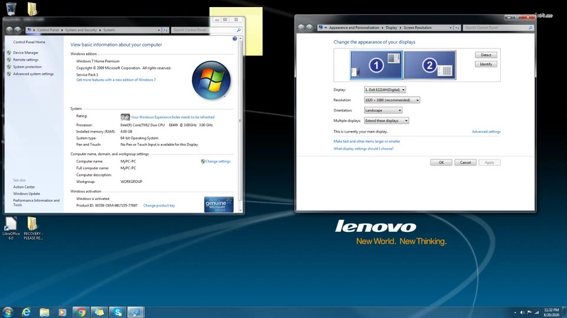
Task: Click Change product key link
Action: tap(159, 206)
